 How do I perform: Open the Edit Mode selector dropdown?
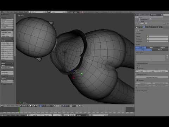(x=24, y=106)
